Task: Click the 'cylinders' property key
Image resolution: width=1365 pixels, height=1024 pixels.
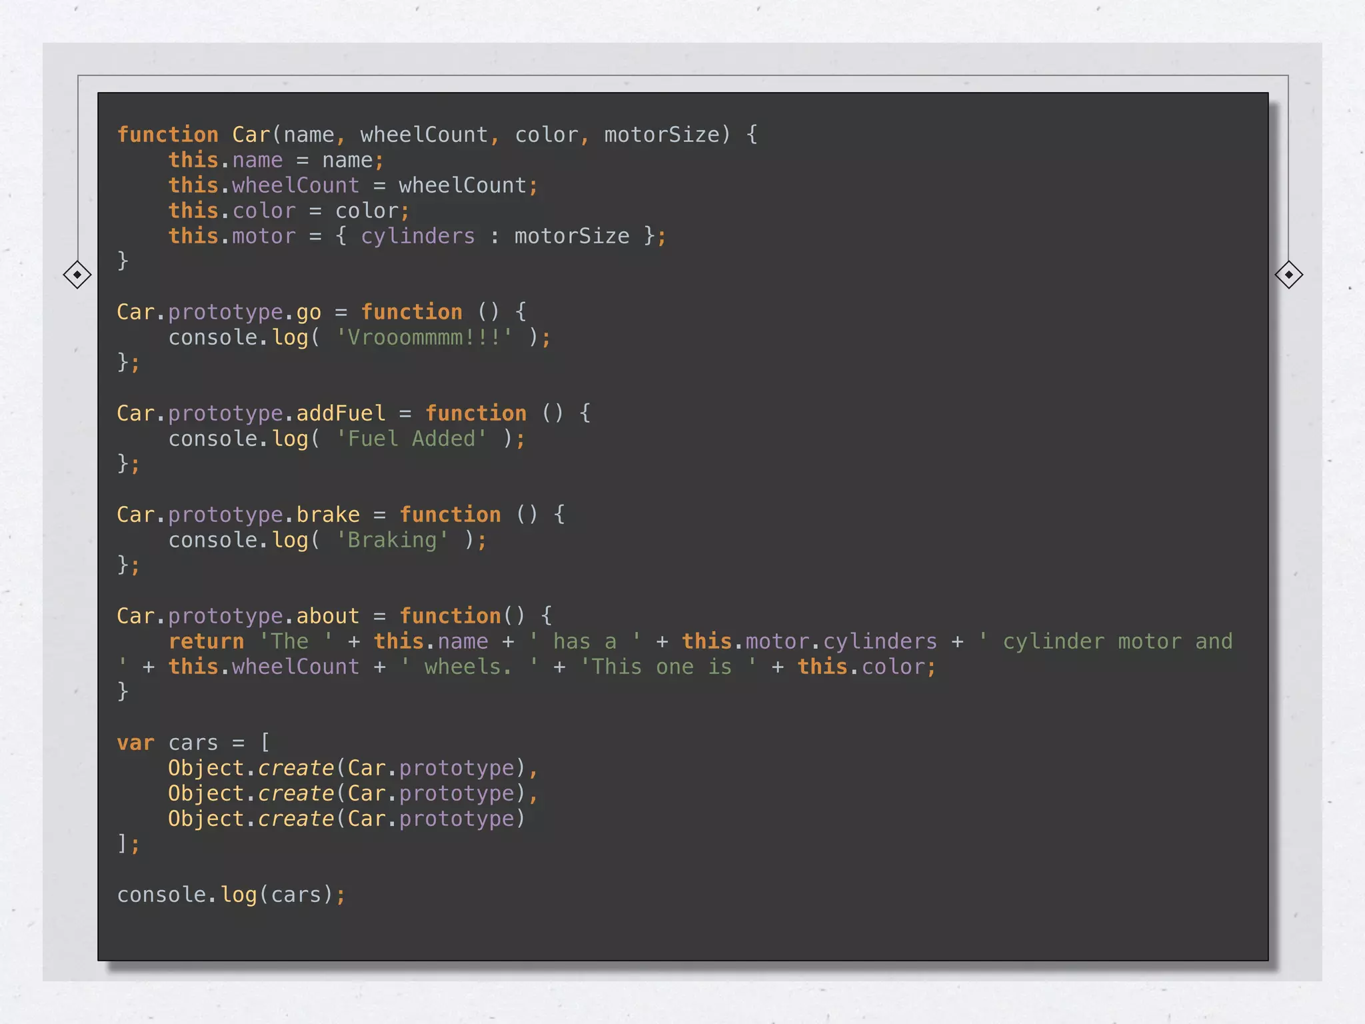Action: point(418,236)
